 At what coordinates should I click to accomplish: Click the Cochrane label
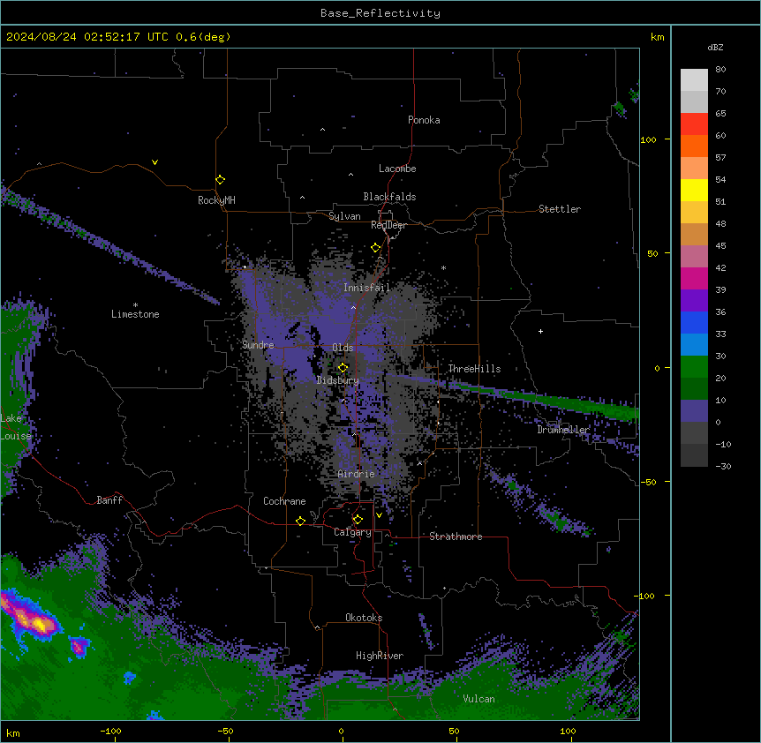point(284,501)
